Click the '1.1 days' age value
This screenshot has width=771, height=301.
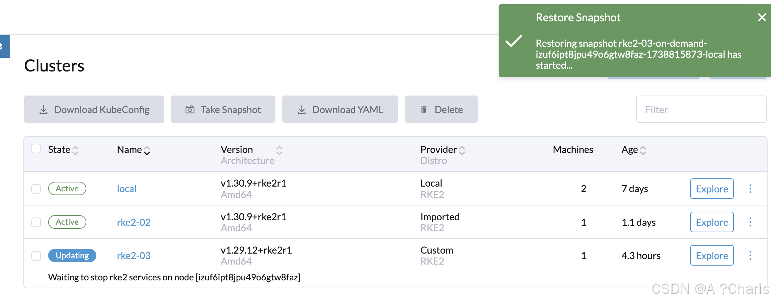639,222
